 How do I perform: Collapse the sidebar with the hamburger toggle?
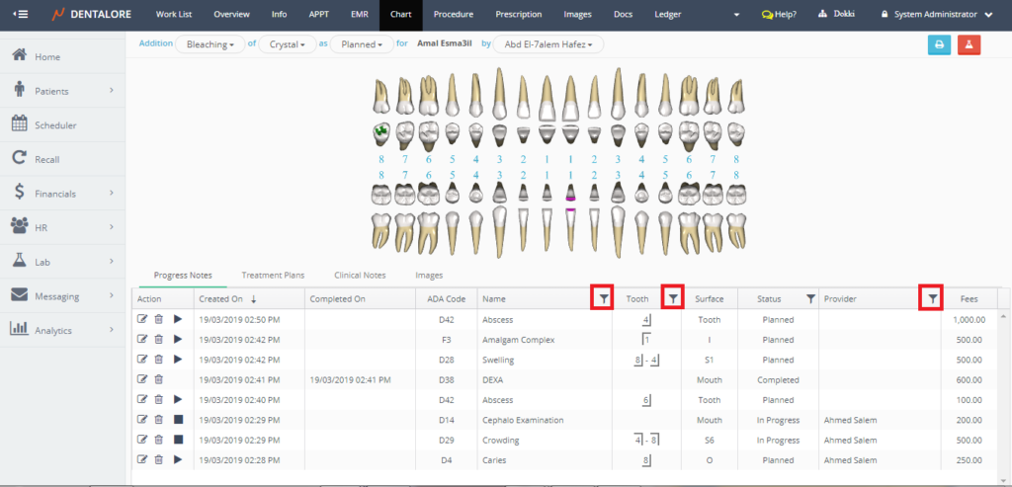click(20, 15)
